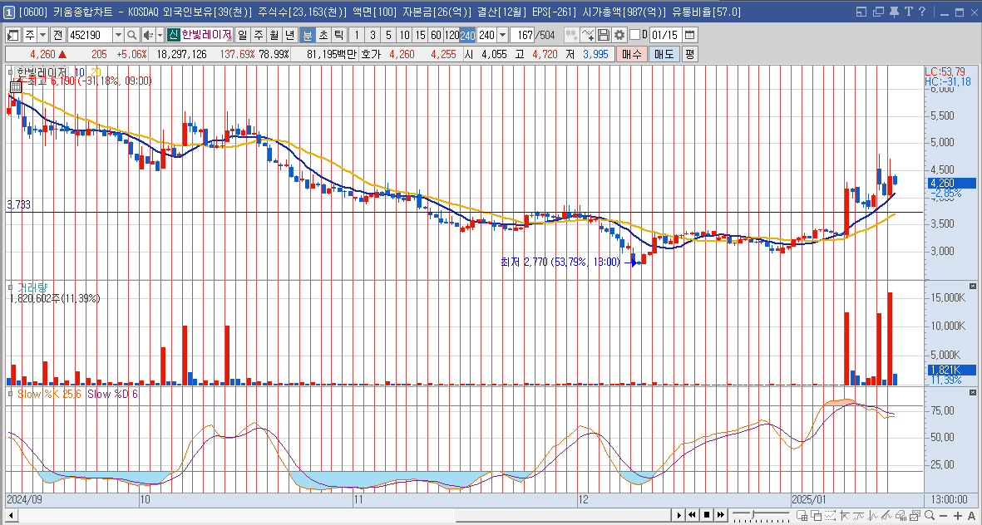Select the 분 (minute) period toggle
Viewport: 982px width, 525px height.
coord(307,35)
